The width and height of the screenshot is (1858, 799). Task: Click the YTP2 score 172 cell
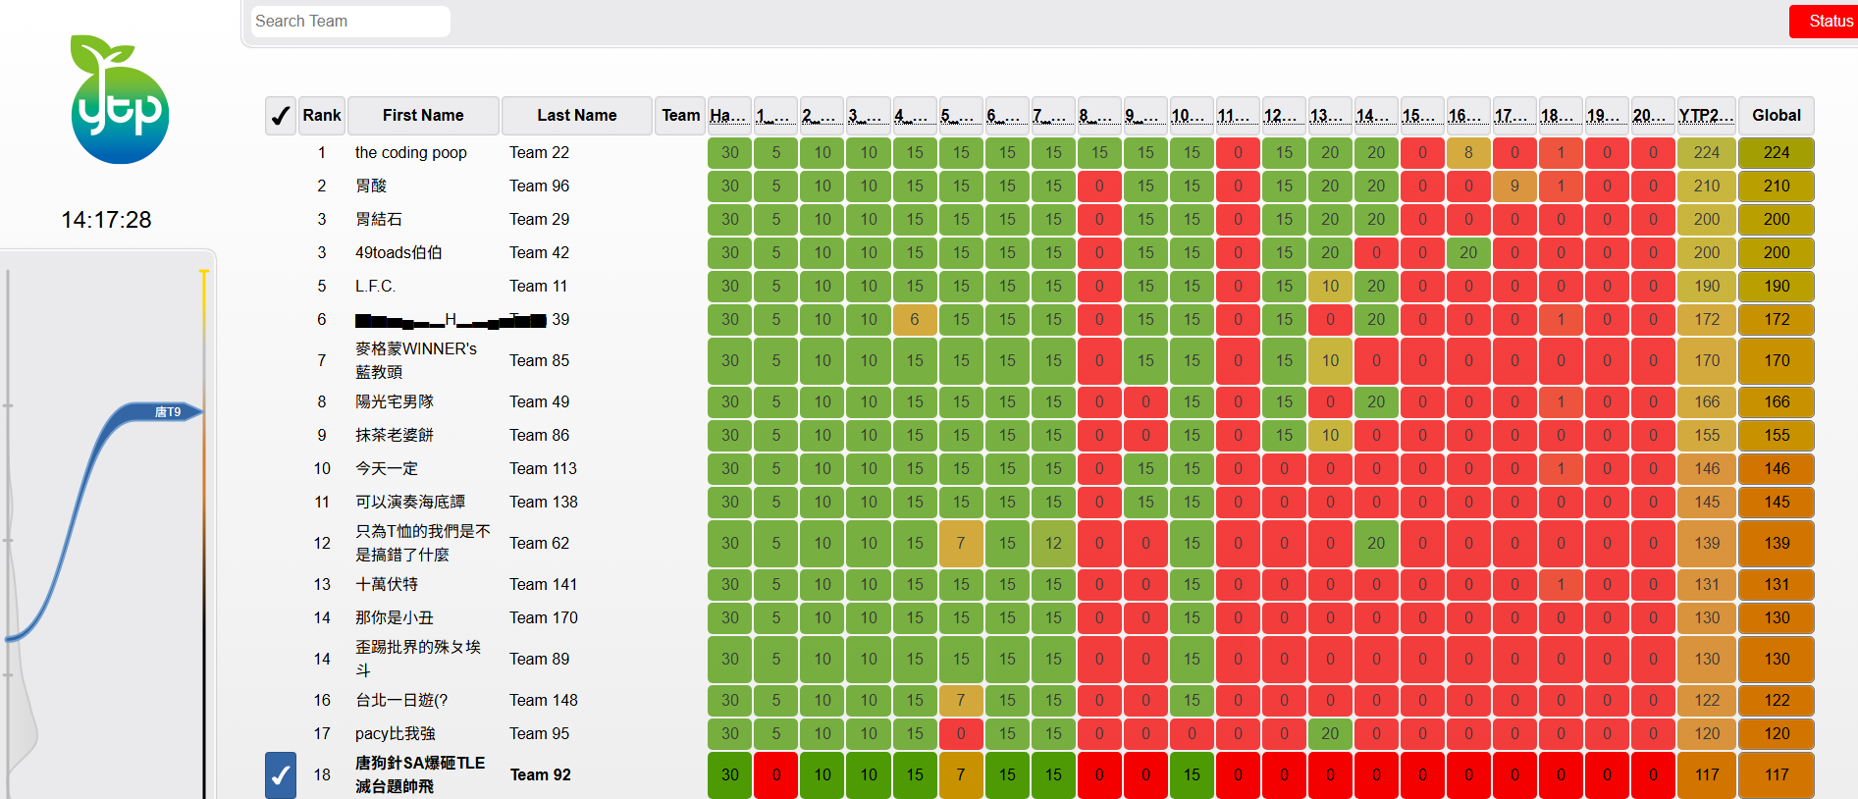tap(1707, 320)
